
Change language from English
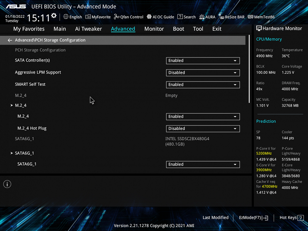(x=76, y=17)
